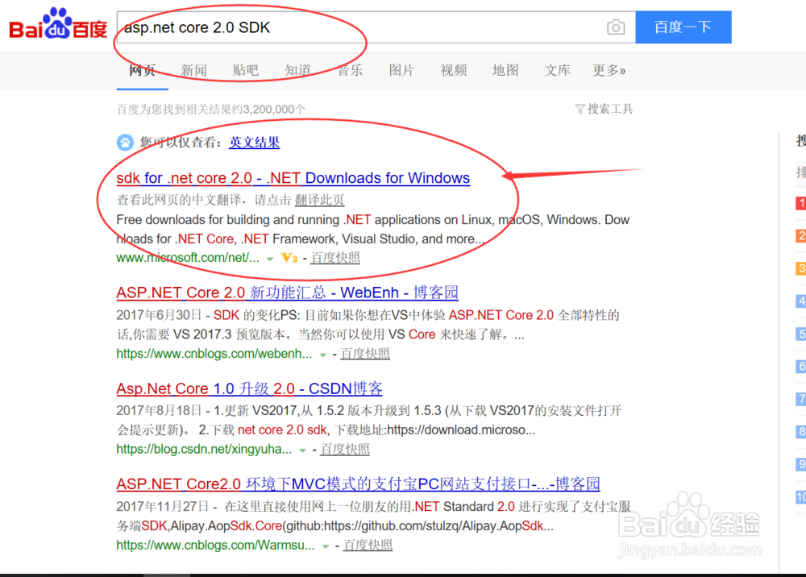Viewport: 806px width, 577px height.
Task: Open cnblogs.com/Warmsu URL link
Action: [x=215, y=545]
